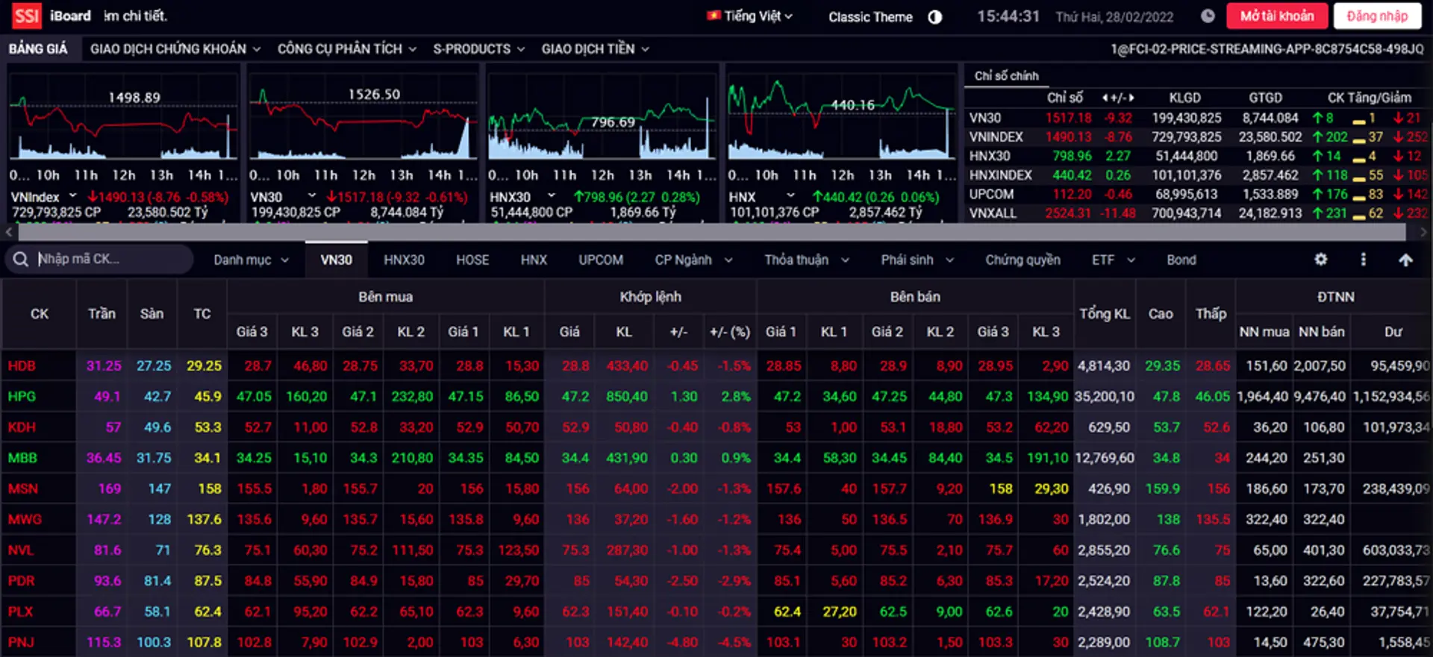Click the index column sort arrows icon
Viewport: 1433px width, 657px height.
pyautogui.click(x=1117, y=98)
